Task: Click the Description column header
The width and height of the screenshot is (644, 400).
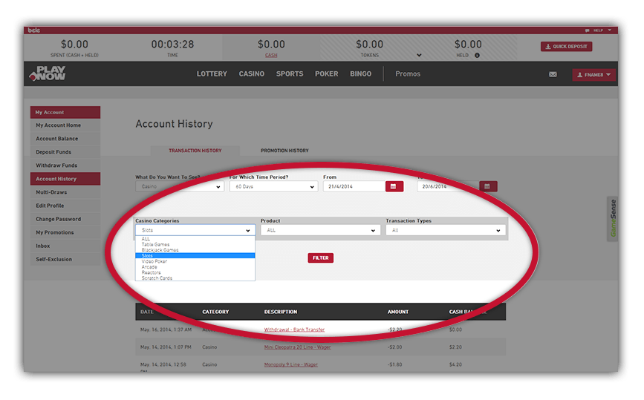Action: pyautogui.click(x=281, y=312)
